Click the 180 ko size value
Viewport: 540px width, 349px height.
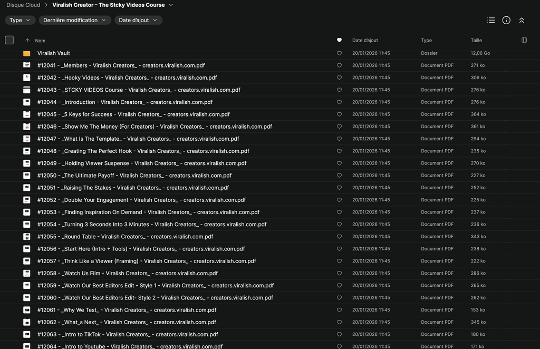pyautogui.click(x=478, y=334)
